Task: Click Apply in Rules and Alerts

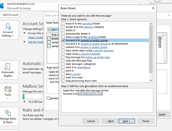Action: coord(162,115)
